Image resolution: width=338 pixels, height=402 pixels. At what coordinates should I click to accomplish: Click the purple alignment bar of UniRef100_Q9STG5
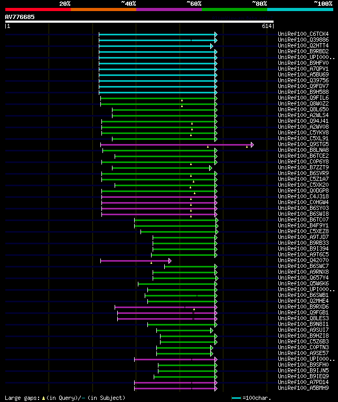(176, 145)
